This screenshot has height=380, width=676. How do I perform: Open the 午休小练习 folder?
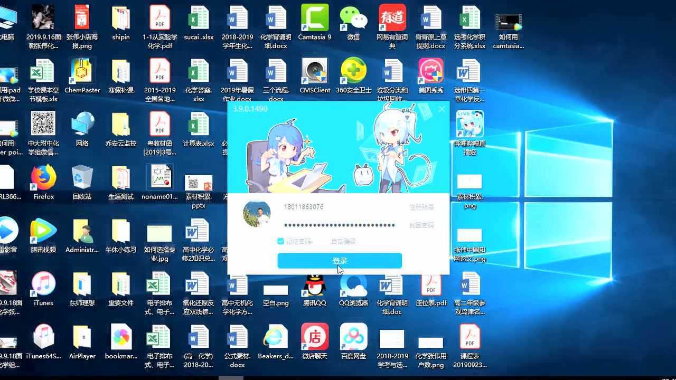click(x=121, y=236)
